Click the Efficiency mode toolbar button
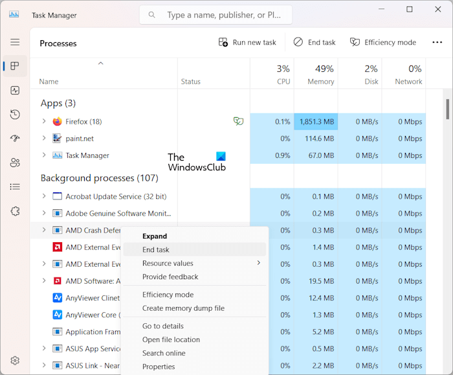This screenshot has width=453, height=375. point(383,42)
